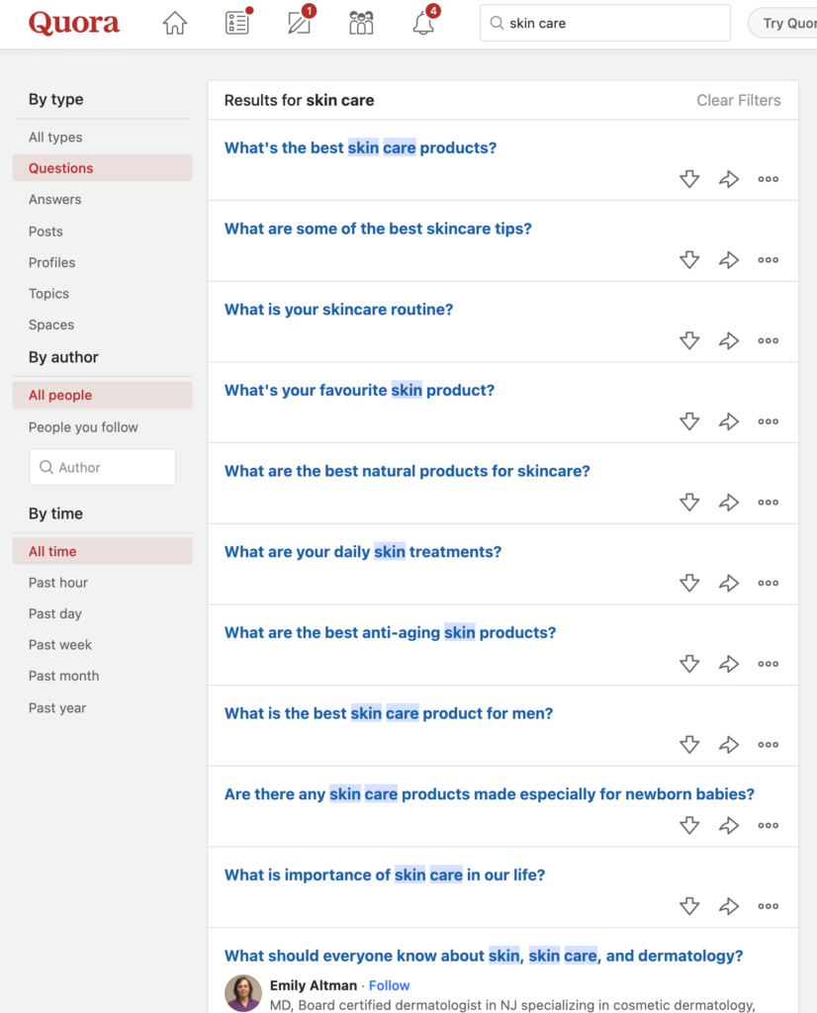Open more options for 'What are your daily skin treatments?'
817x1013 pixels.
click(x=768, y=583)
